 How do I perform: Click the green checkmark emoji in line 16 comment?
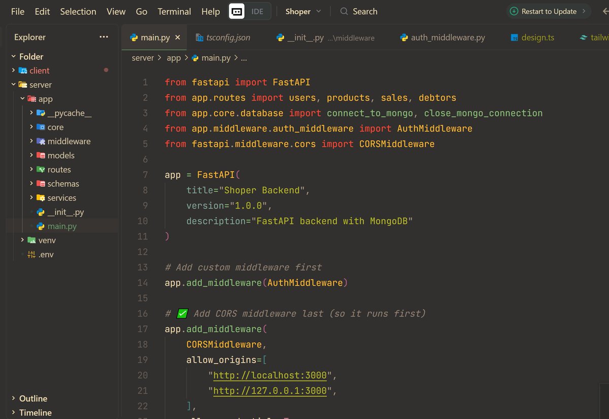(182, 313)
